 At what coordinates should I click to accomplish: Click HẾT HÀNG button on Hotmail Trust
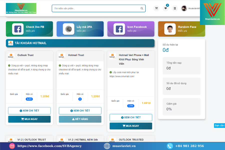coord(80,119)
